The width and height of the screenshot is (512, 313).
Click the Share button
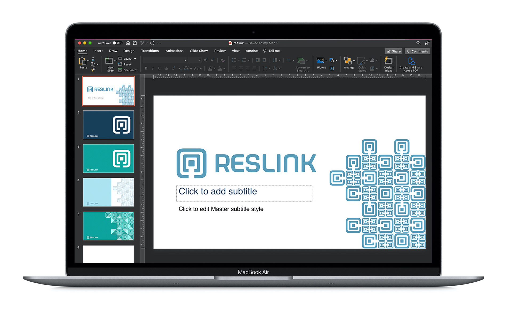(394, 51)
